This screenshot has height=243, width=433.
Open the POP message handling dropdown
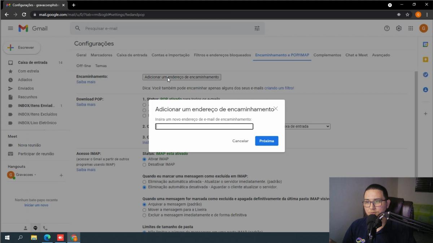coord(307,126)
